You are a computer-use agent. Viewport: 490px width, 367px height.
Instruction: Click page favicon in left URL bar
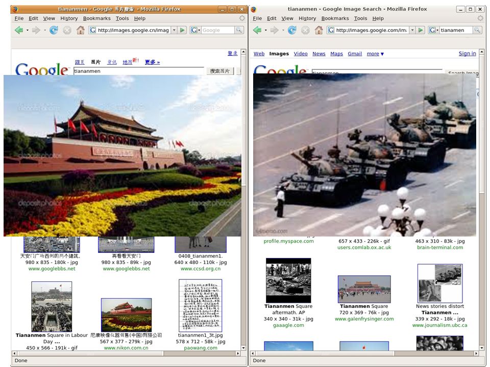tap(93, 30)
